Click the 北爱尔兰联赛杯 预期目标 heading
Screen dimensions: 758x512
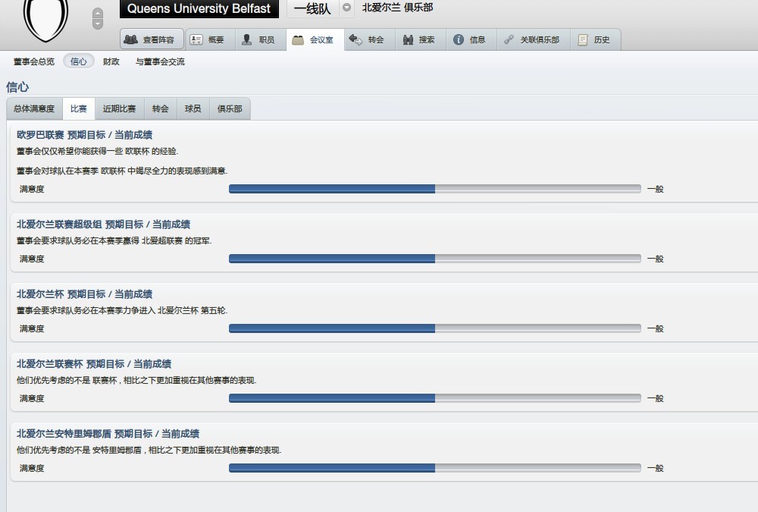[x=94, y=363]
